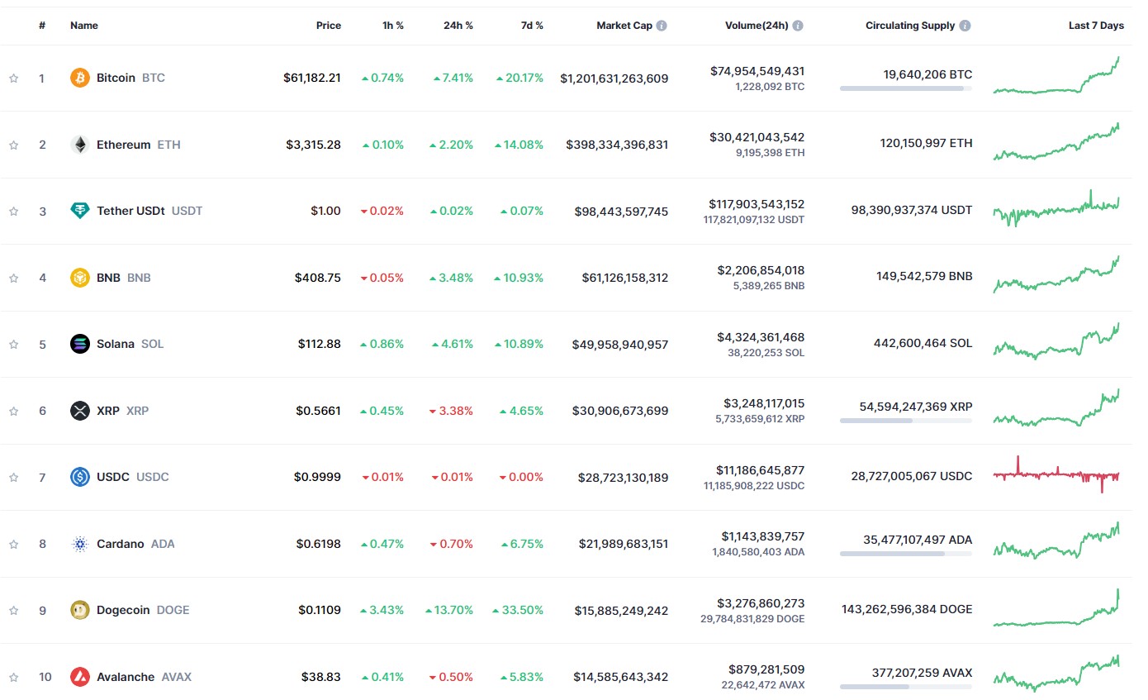The width and height of the screenshot is (1148, 700).
Task: Star Bitcoin to add to watchlist
Action: point(14,79)
